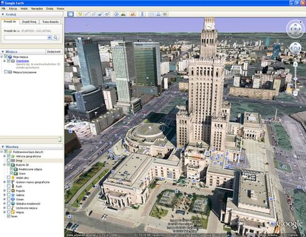
Task: Select the Add Polygon toolbar icon
Action: (x=87, y=14)
